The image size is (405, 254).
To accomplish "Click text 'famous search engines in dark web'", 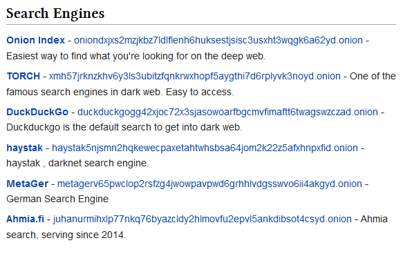I will click(84, 92).
